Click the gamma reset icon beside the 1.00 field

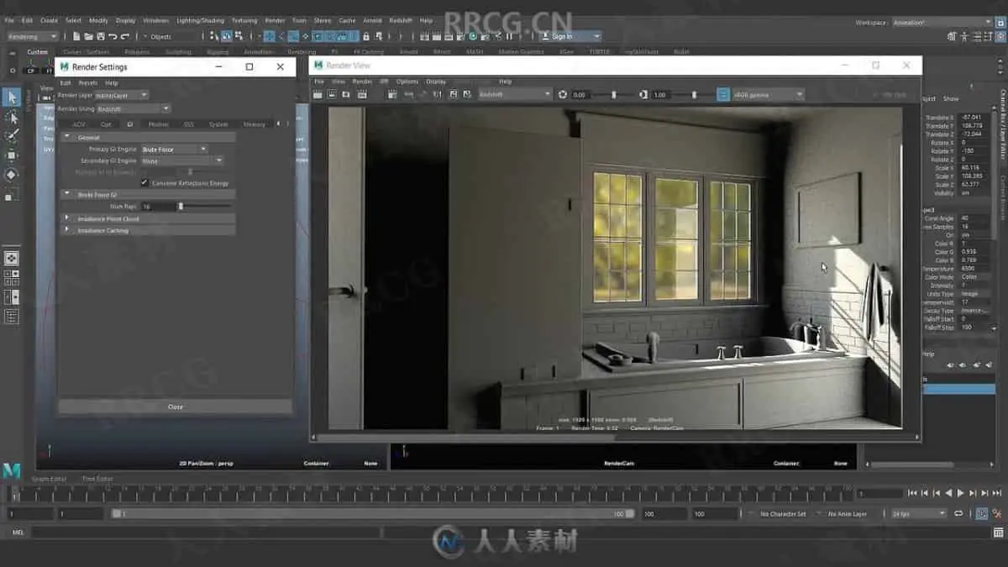tap(643, 95)
